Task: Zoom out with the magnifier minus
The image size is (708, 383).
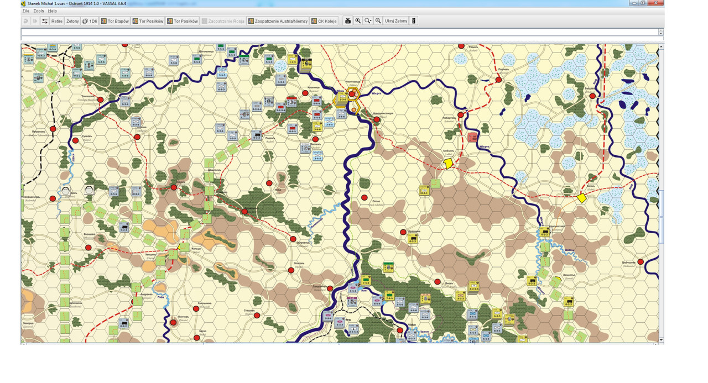Action: 378,21
